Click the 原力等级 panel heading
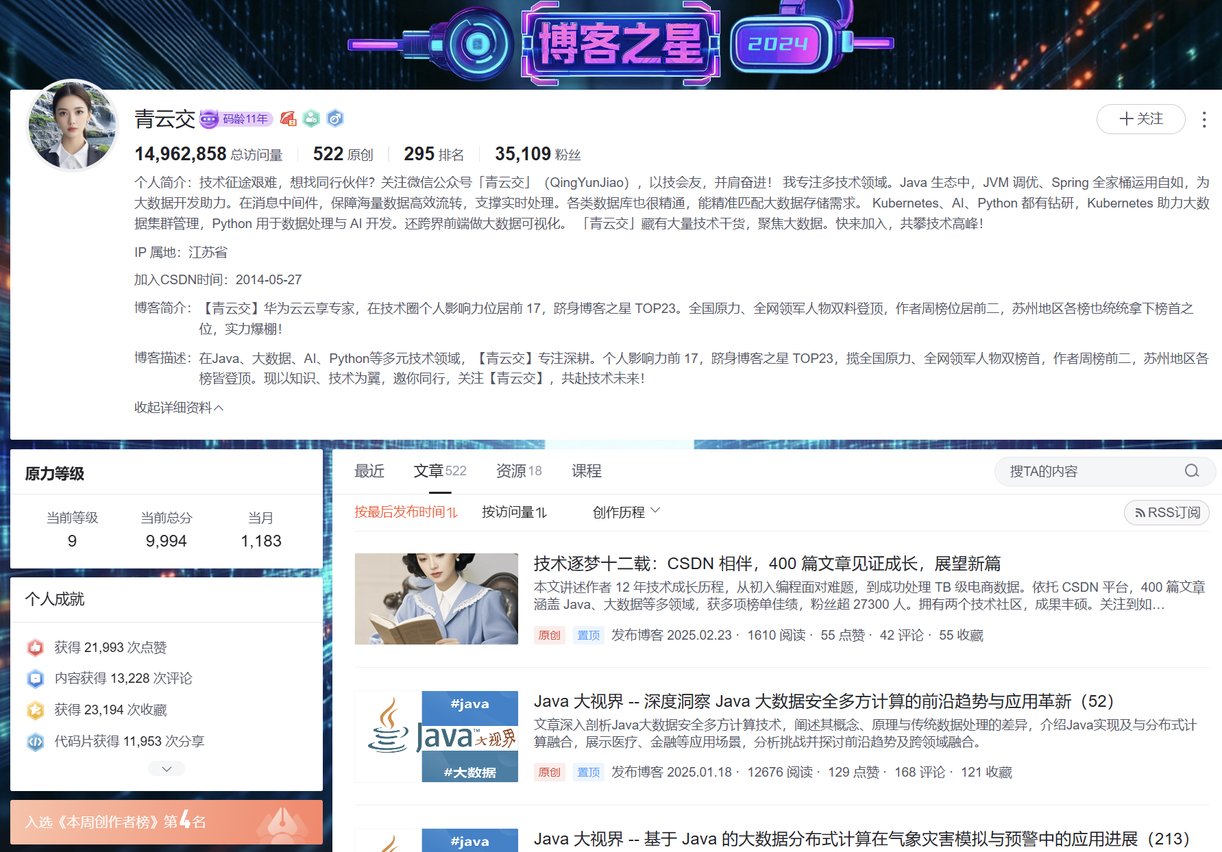1222x852 pixels. click(x=55, y=474)
